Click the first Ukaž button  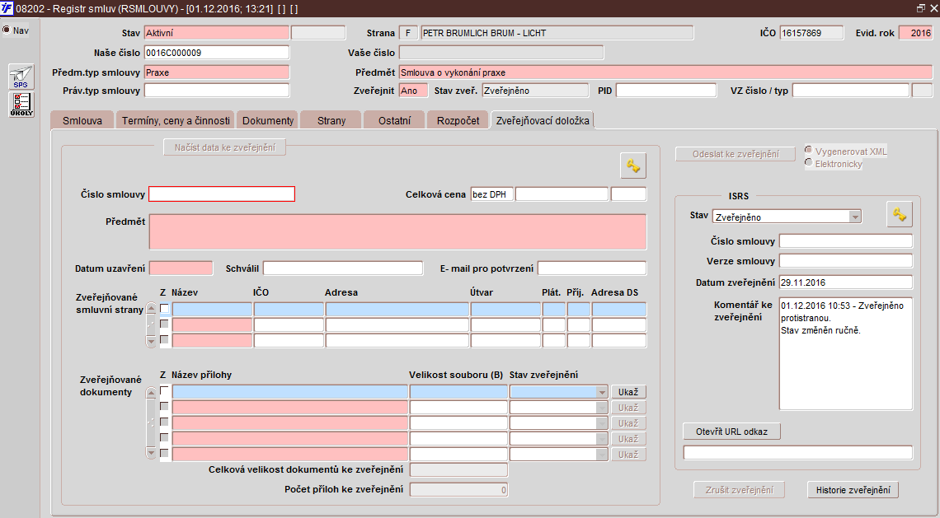(x=628, y=392)
